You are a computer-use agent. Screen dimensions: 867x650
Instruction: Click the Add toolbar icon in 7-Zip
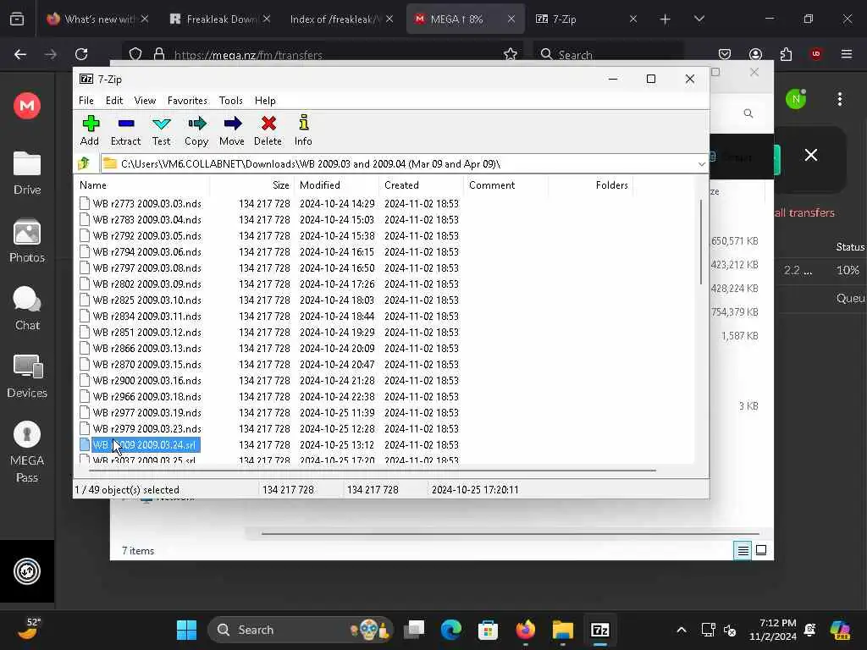(x=90, y=130)
